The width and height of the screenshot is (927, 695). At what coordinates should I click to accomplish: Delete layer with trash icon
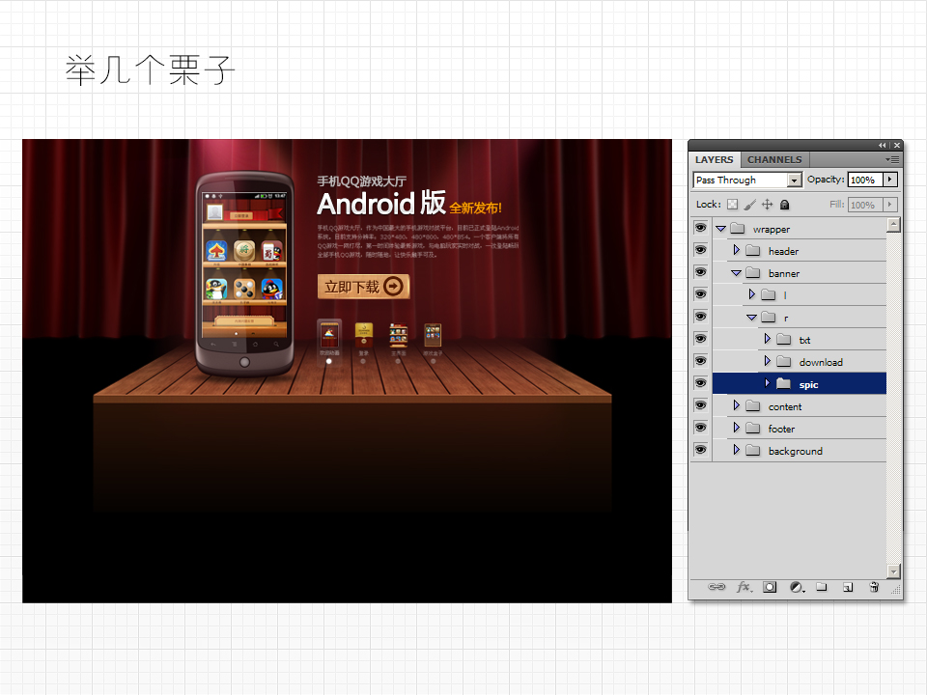tap(874, 587)
